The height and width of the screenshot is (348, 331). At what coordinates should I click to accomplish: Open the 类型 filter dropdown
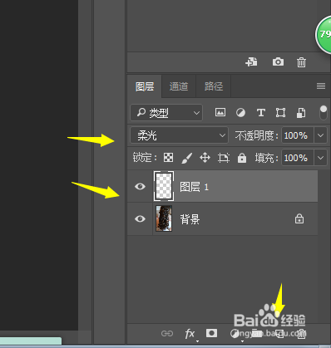pos(166,113)
